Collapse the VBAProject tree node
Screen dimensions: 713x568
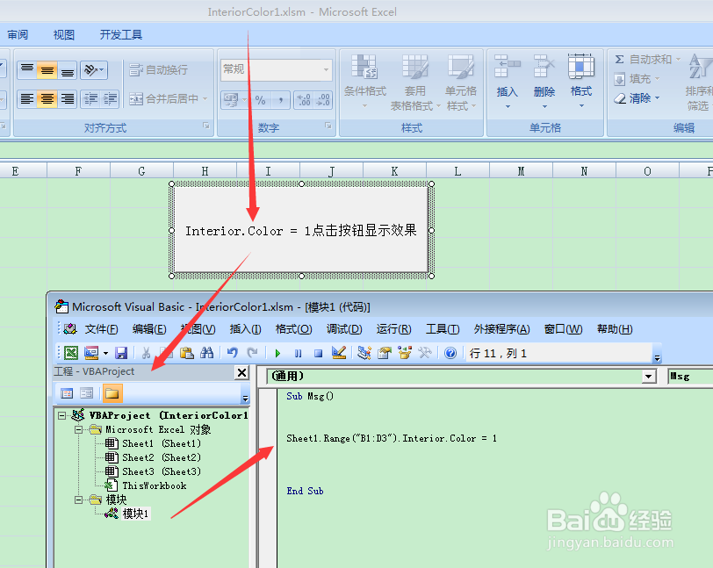point(61,415)
